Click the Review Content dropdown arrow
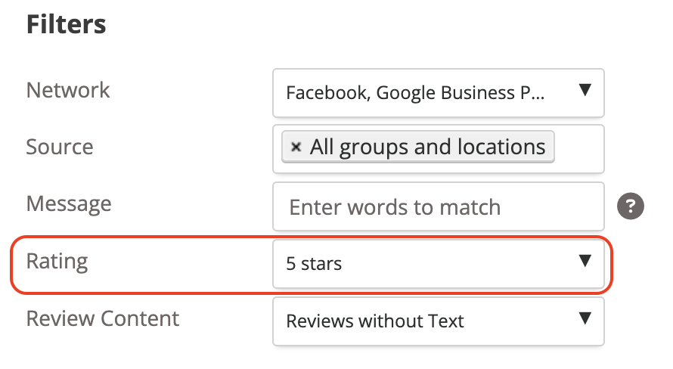673x369 pixels. pos(585,318)
